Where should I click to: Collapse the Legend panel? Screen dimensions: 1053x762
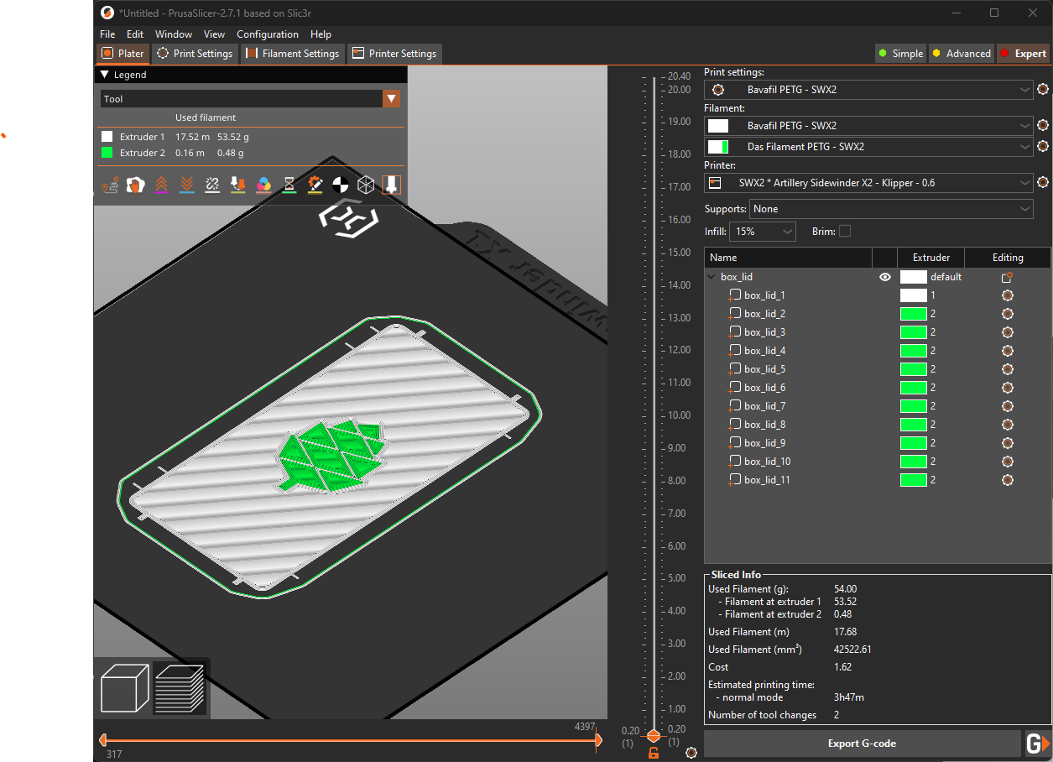point(105,75)
